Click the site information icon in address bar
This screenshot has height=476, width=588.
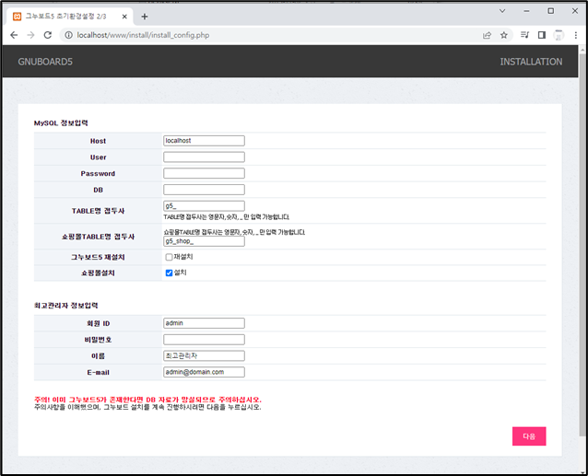point(68,35)
